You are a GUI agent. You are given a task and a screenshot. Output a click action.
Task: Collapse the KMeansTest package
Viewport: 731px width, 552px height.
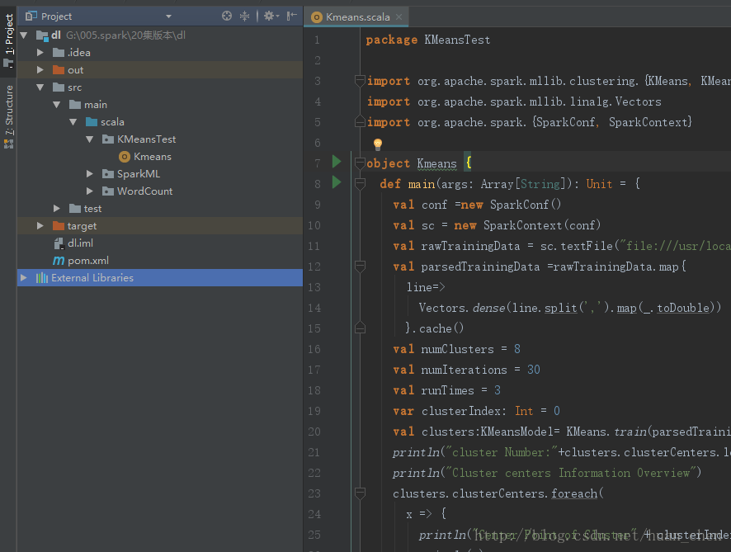[x=89, y=139]
